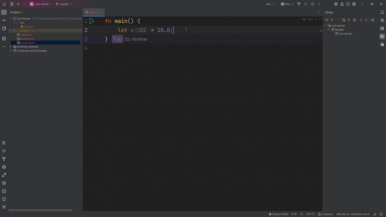The height and width of the screenshot is (217, 386).
Task: Open the Notifications bell
Action: 382,12
